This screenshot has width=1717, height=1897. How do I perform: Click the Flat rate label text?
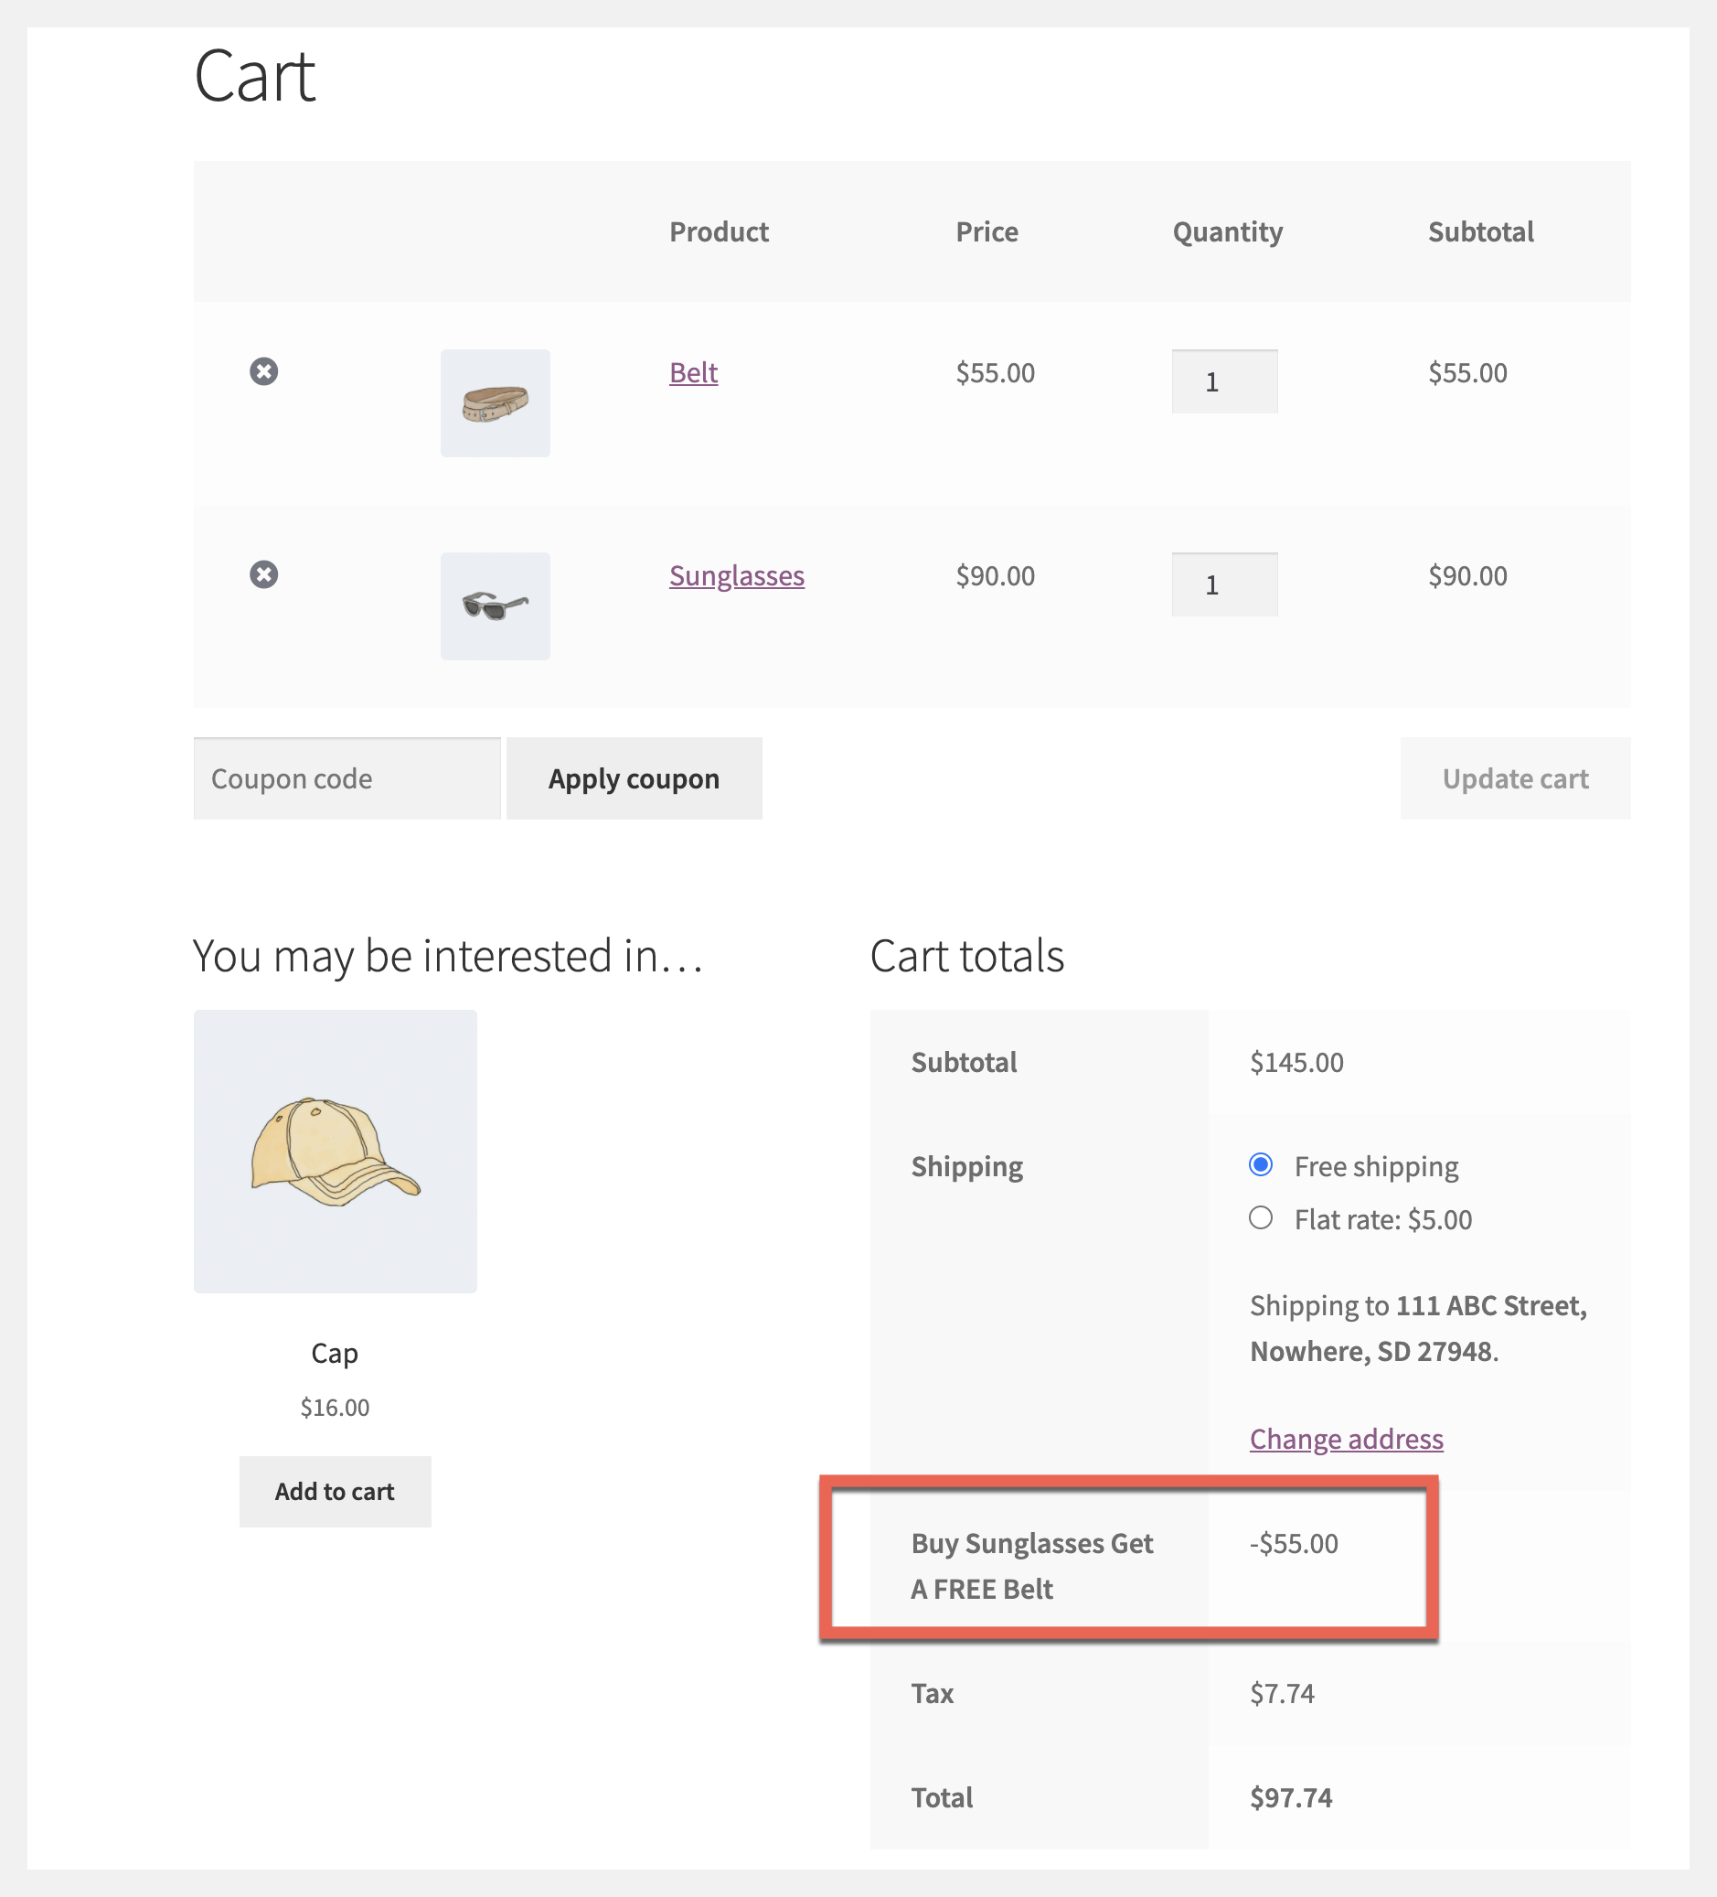coord(1382,1220)
